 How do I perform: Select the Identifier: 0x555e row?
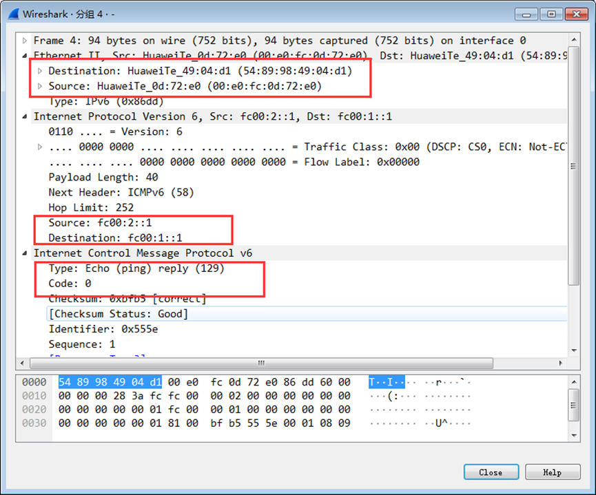point(103,329)
